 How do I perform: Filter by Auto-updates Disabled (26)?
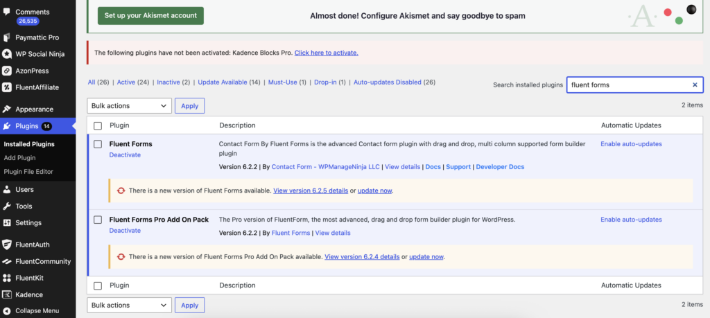pyautogui.click(x=395, y=82)
